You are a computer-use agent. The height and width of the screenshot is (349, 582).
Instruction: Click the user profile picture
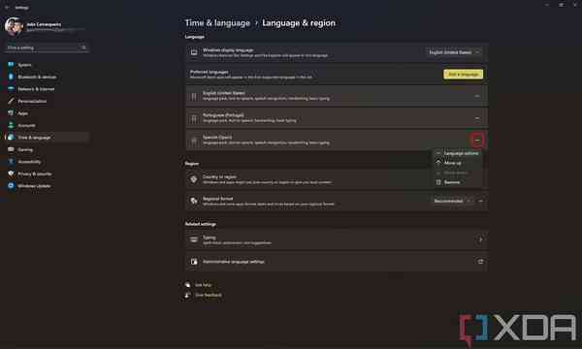15,27
